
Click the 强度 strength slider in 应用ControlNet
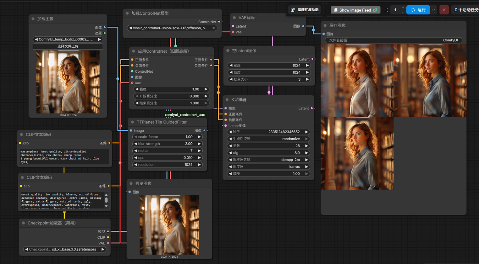171,89
